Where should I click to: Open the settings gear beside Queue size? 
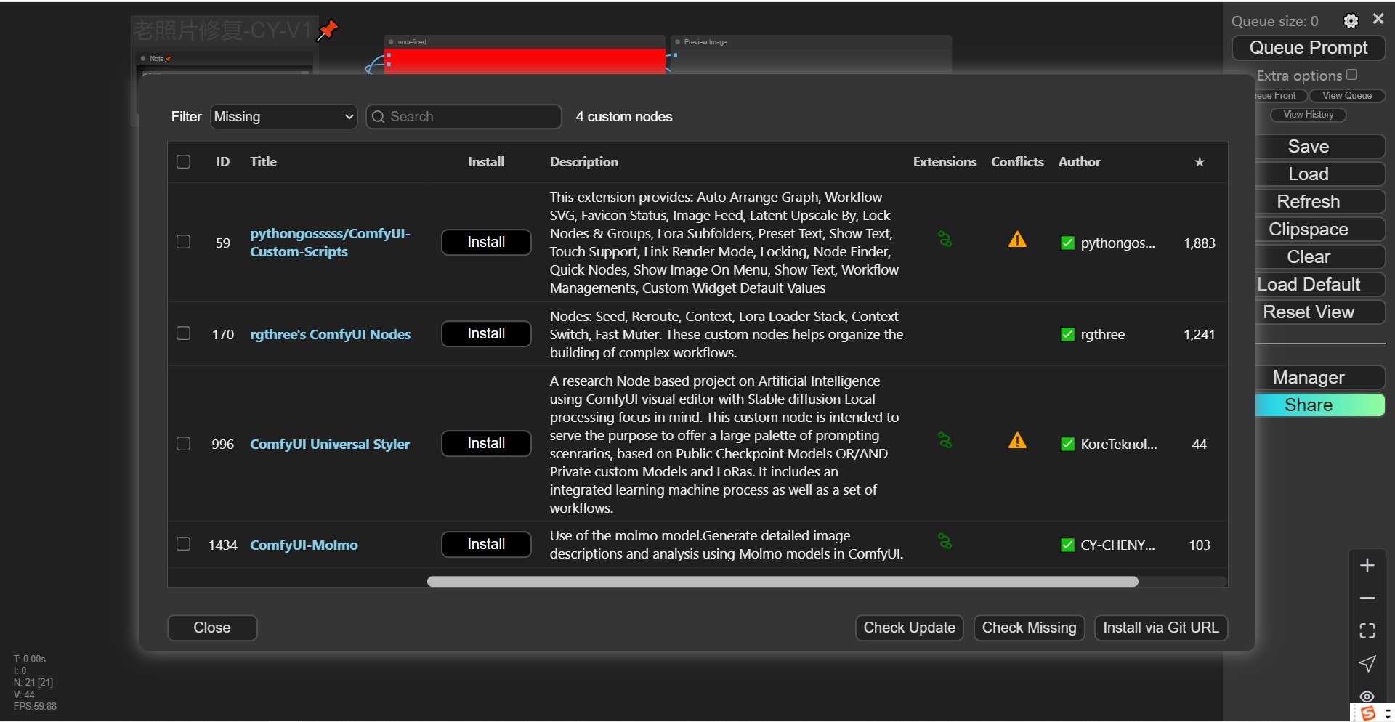click(x=1351, y=21)
